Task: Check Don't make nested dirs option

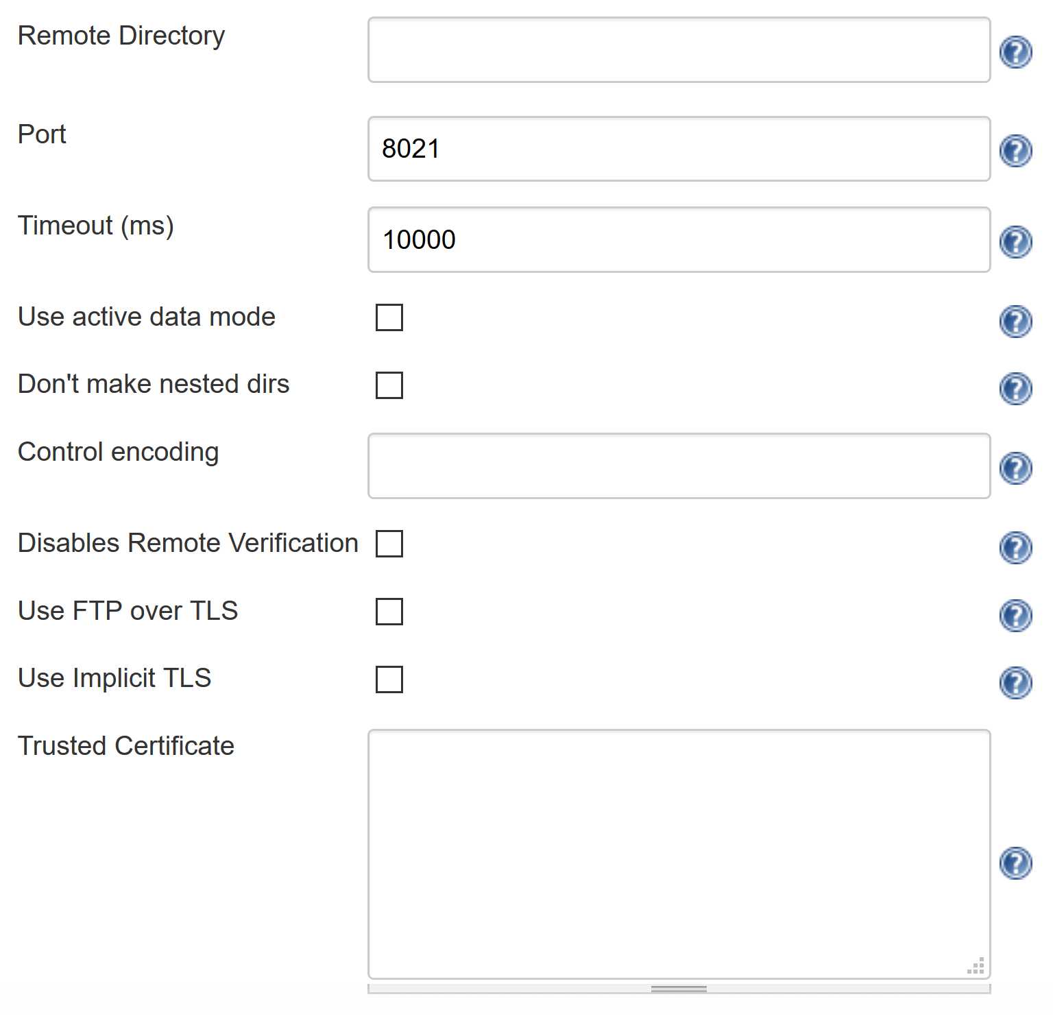Action: coord(389,385)
